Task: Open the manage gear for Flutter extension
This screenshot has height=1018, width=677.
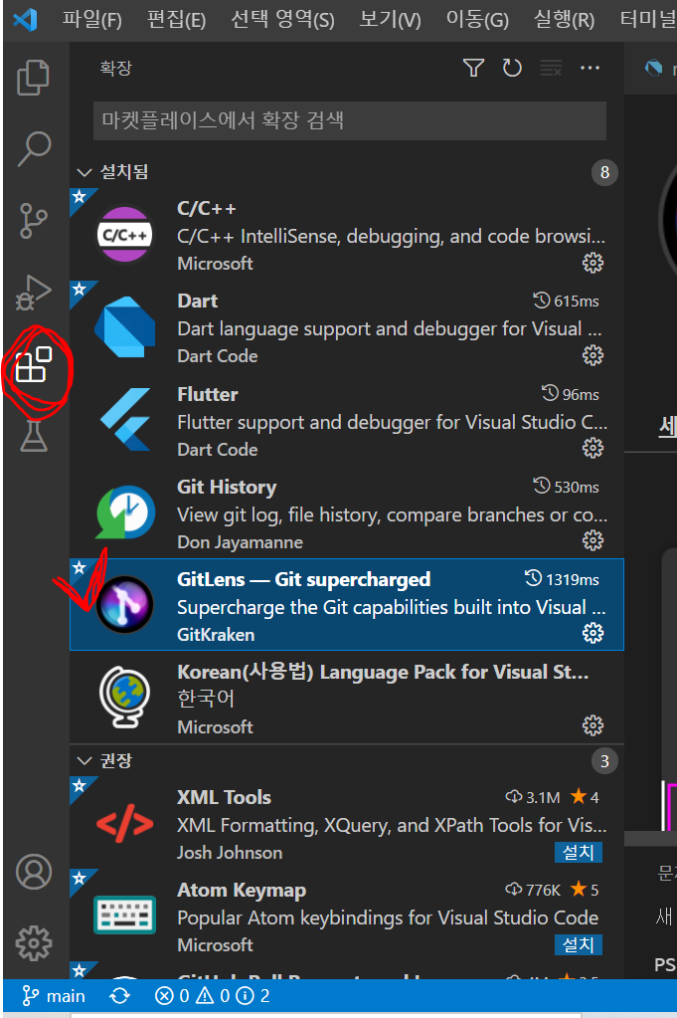Action: [592, 448]
